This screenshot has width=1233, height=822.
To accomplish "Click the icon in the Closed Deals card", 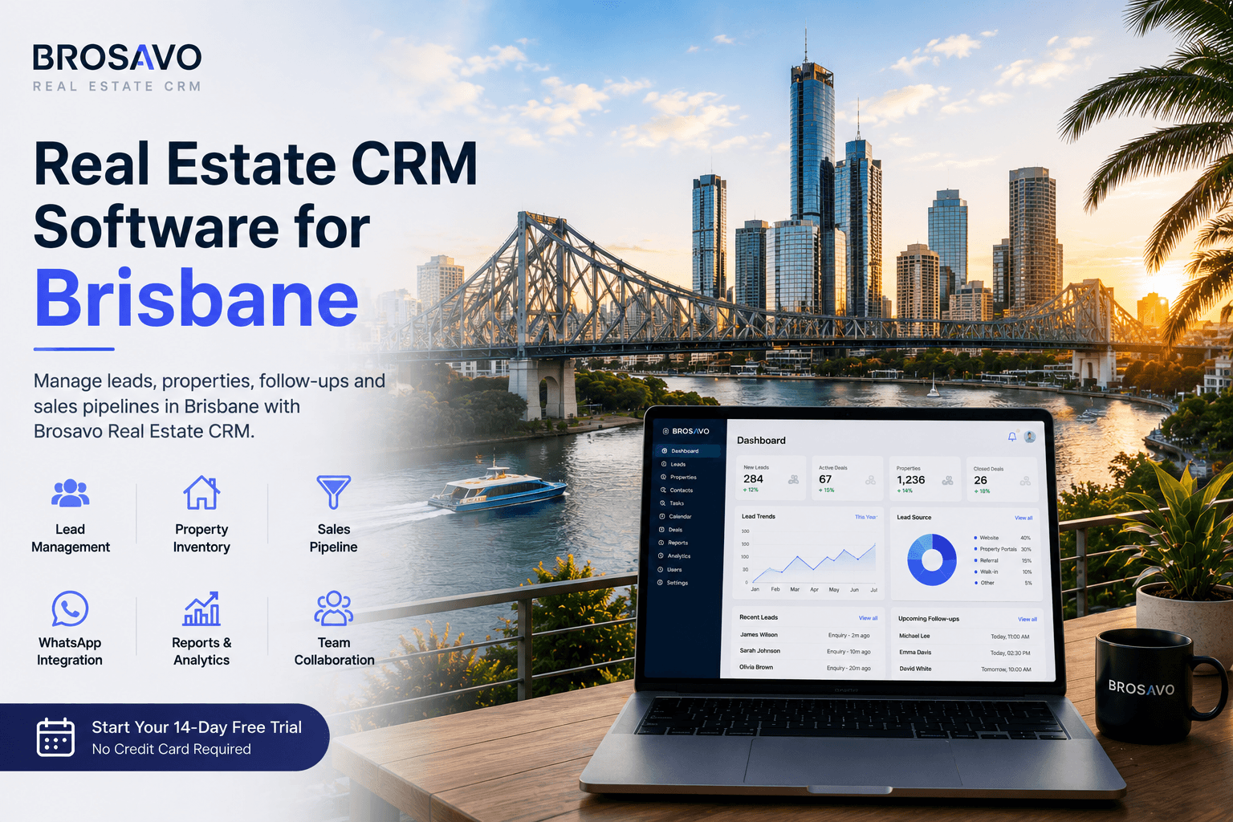I will (x=1025, y=482).
